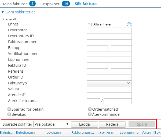The image size is (161, 138).
Task: Check the Ordermatchad option
Action: (x=90, y=109)
